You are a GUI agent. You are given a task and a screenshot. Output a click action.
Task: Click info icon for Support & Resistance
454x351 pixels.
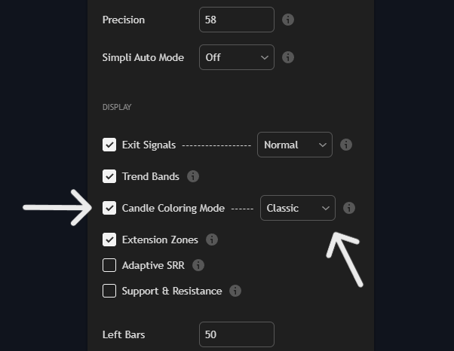pyautogui.click(x=235, y=291)
